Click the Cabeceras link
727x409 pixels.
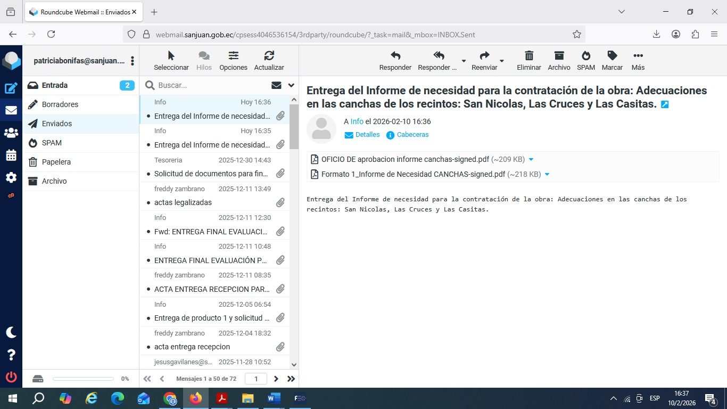click(412, 135)
